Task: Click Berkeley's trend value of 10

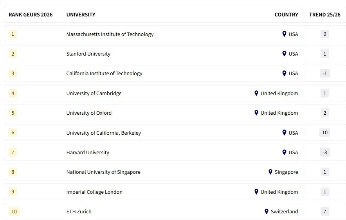Action: 324,133
